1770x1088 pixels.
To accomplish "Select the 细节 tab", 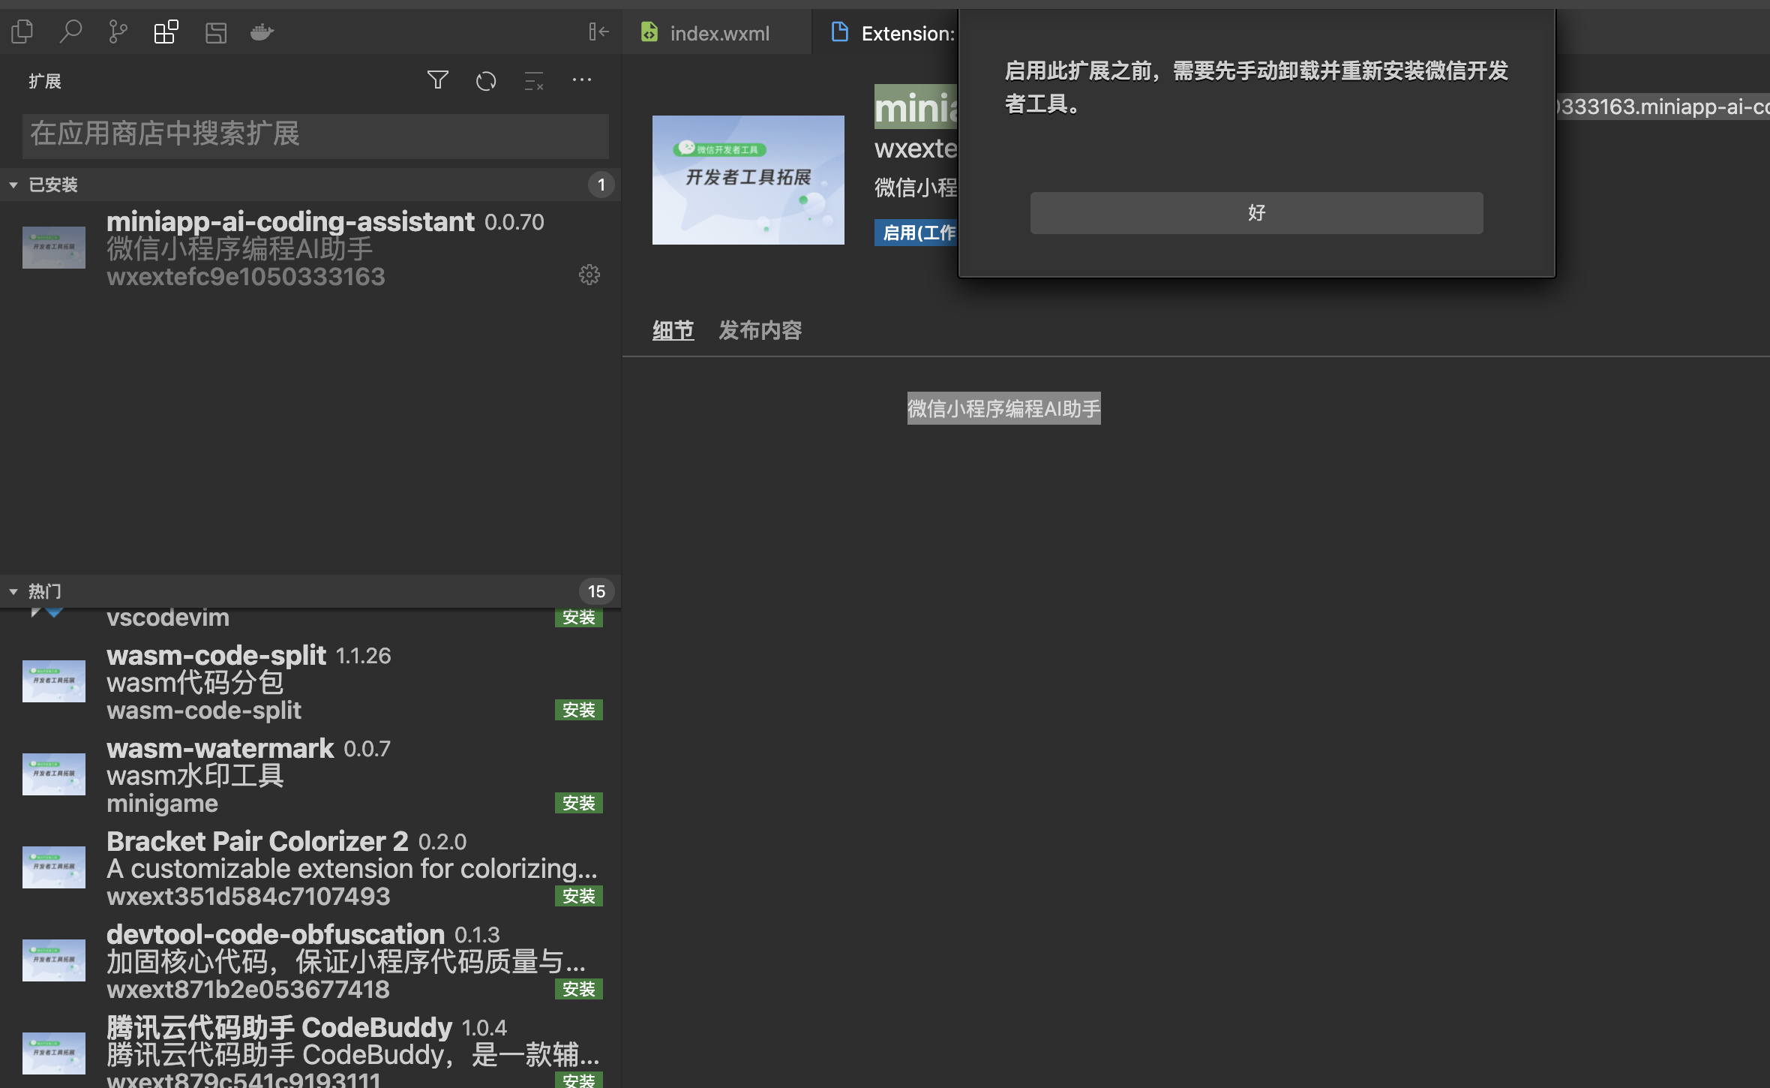I will pos(673,330).
